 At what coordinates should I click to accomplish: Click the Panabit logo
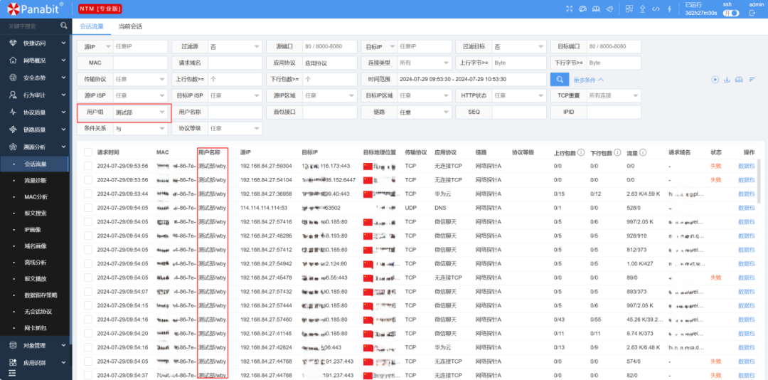36,9
